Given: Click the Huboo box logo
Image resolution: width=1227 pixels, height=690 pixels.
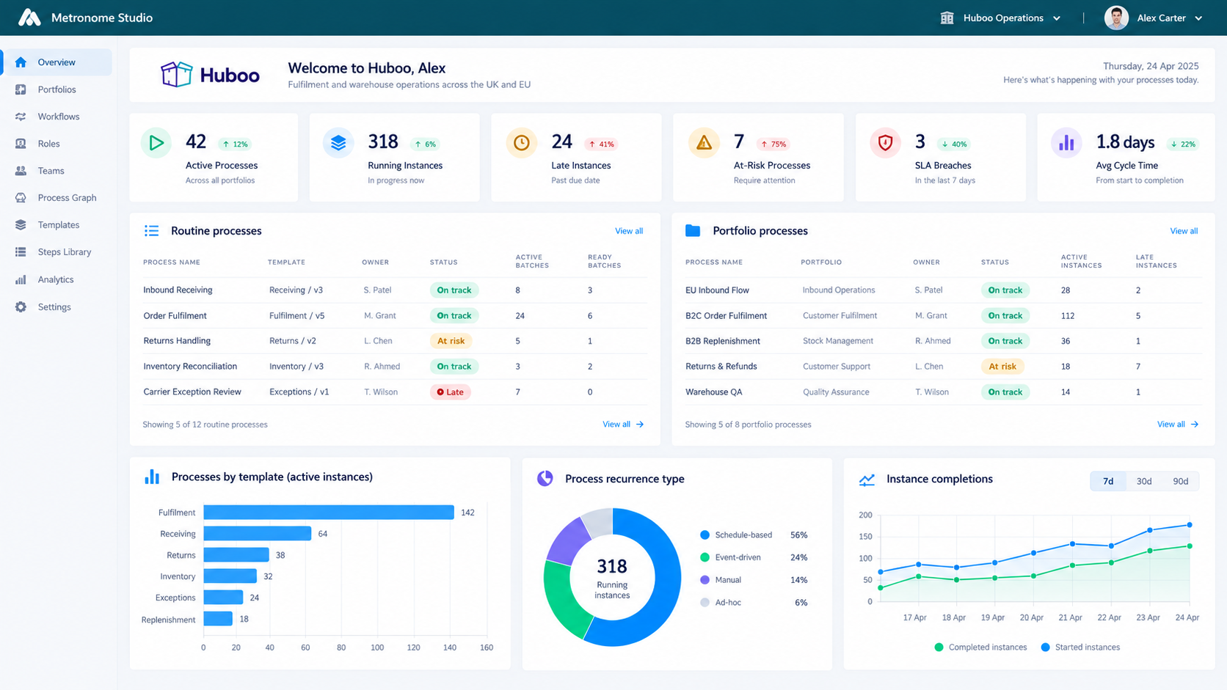Looking at the screenshot, I should point(177,74).
